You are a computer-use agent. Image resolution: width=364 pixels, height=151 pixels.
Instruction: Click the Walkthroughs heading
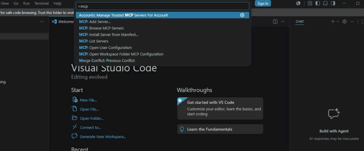click(194, 90)
